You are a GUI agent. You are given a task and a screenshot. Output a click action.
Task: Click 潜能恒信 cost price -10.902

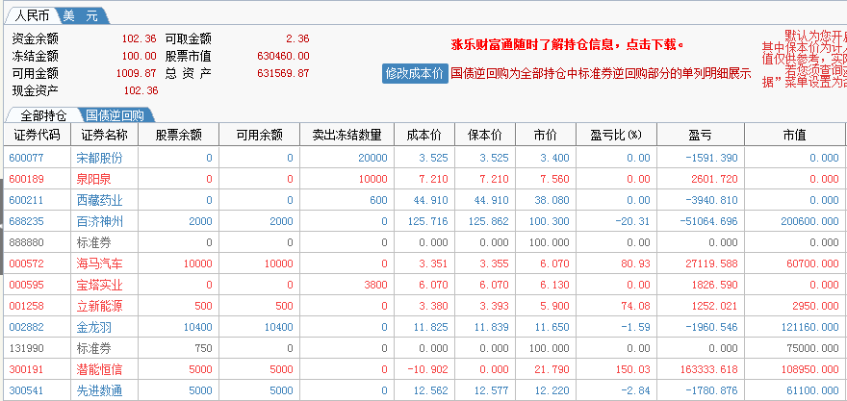coord(427,369)
